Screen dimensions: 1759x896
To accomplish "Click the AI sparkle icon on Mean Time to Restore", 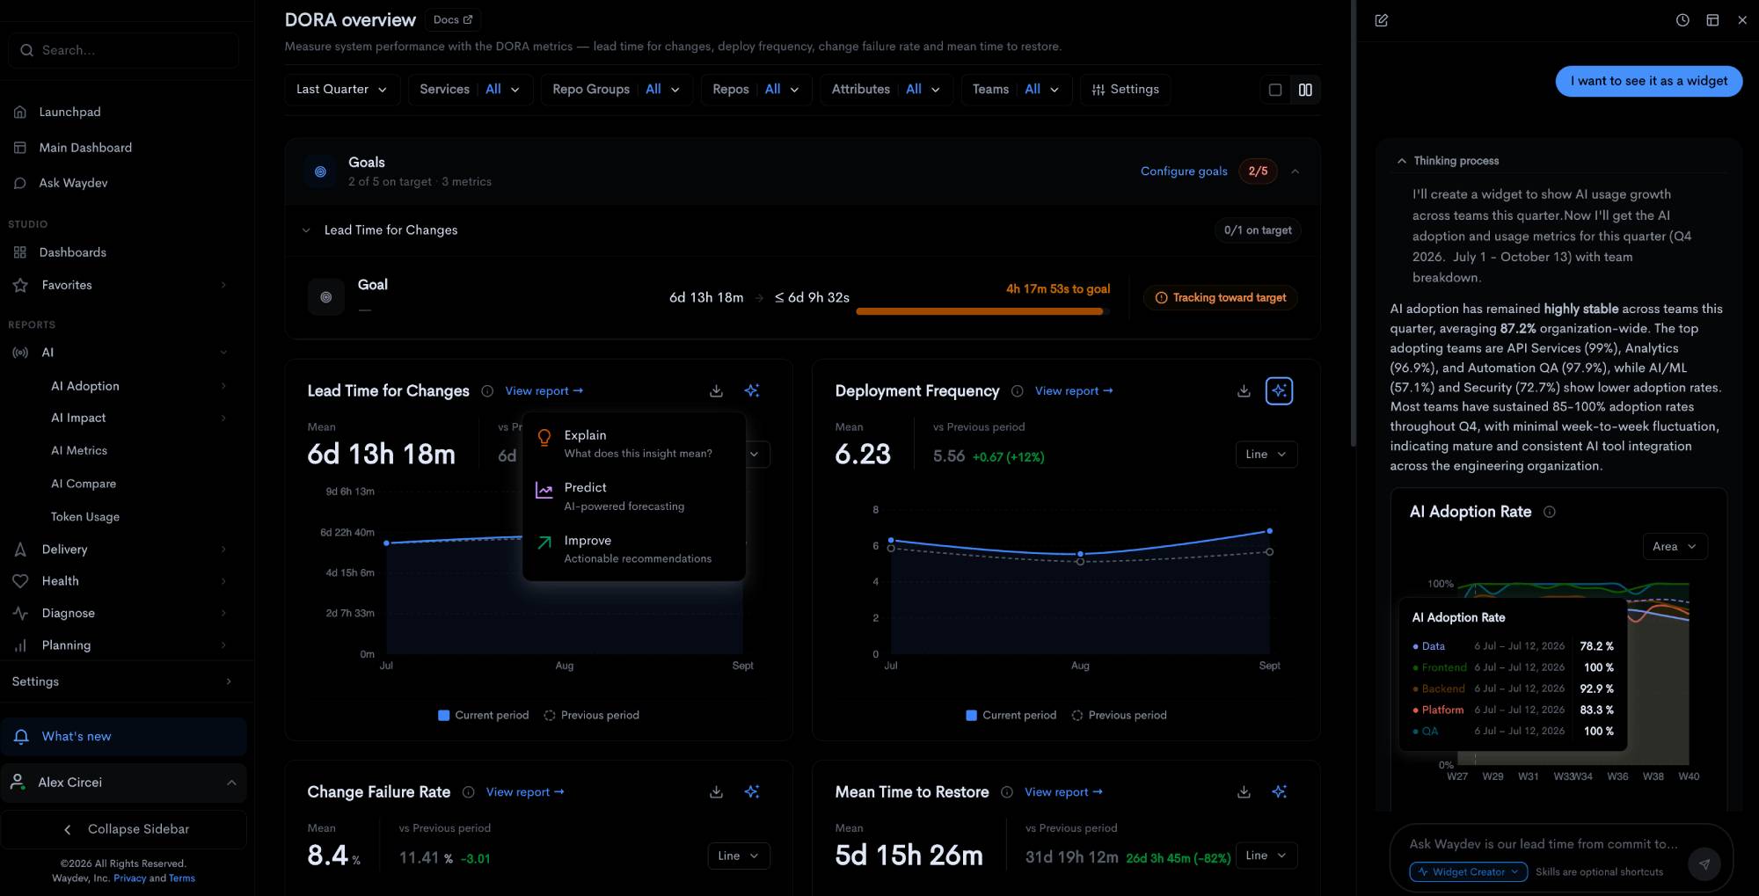I will [1279, 792].
